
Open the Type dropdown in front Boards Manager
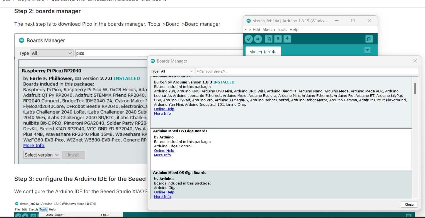(x=177, y=71)
